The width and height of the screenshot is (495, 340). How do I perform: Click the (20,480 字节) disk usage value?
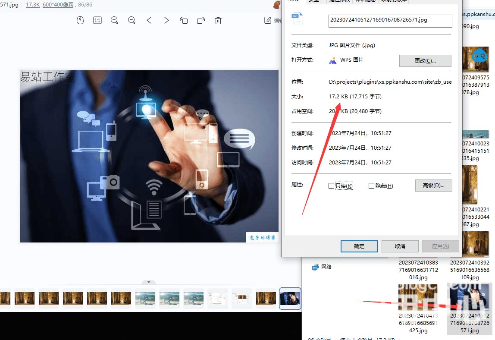[366, 111]
